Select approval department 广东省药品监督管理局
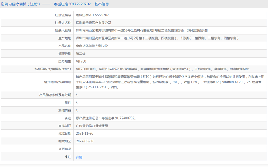The width and height of the screenshot is (268, 167). (x=92, y=126)
